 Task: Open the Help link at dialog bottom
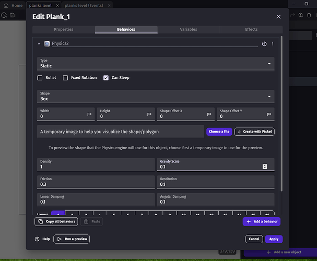[x=42, y=239]
